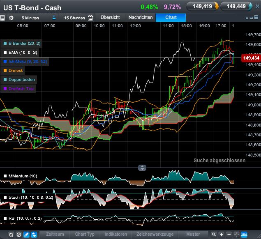Open the 15 Stunden period dropdown

(x=74, y=18)
